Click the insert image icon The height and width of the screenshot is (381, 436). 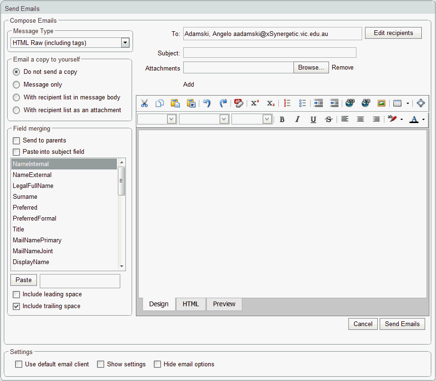point(382,103)
